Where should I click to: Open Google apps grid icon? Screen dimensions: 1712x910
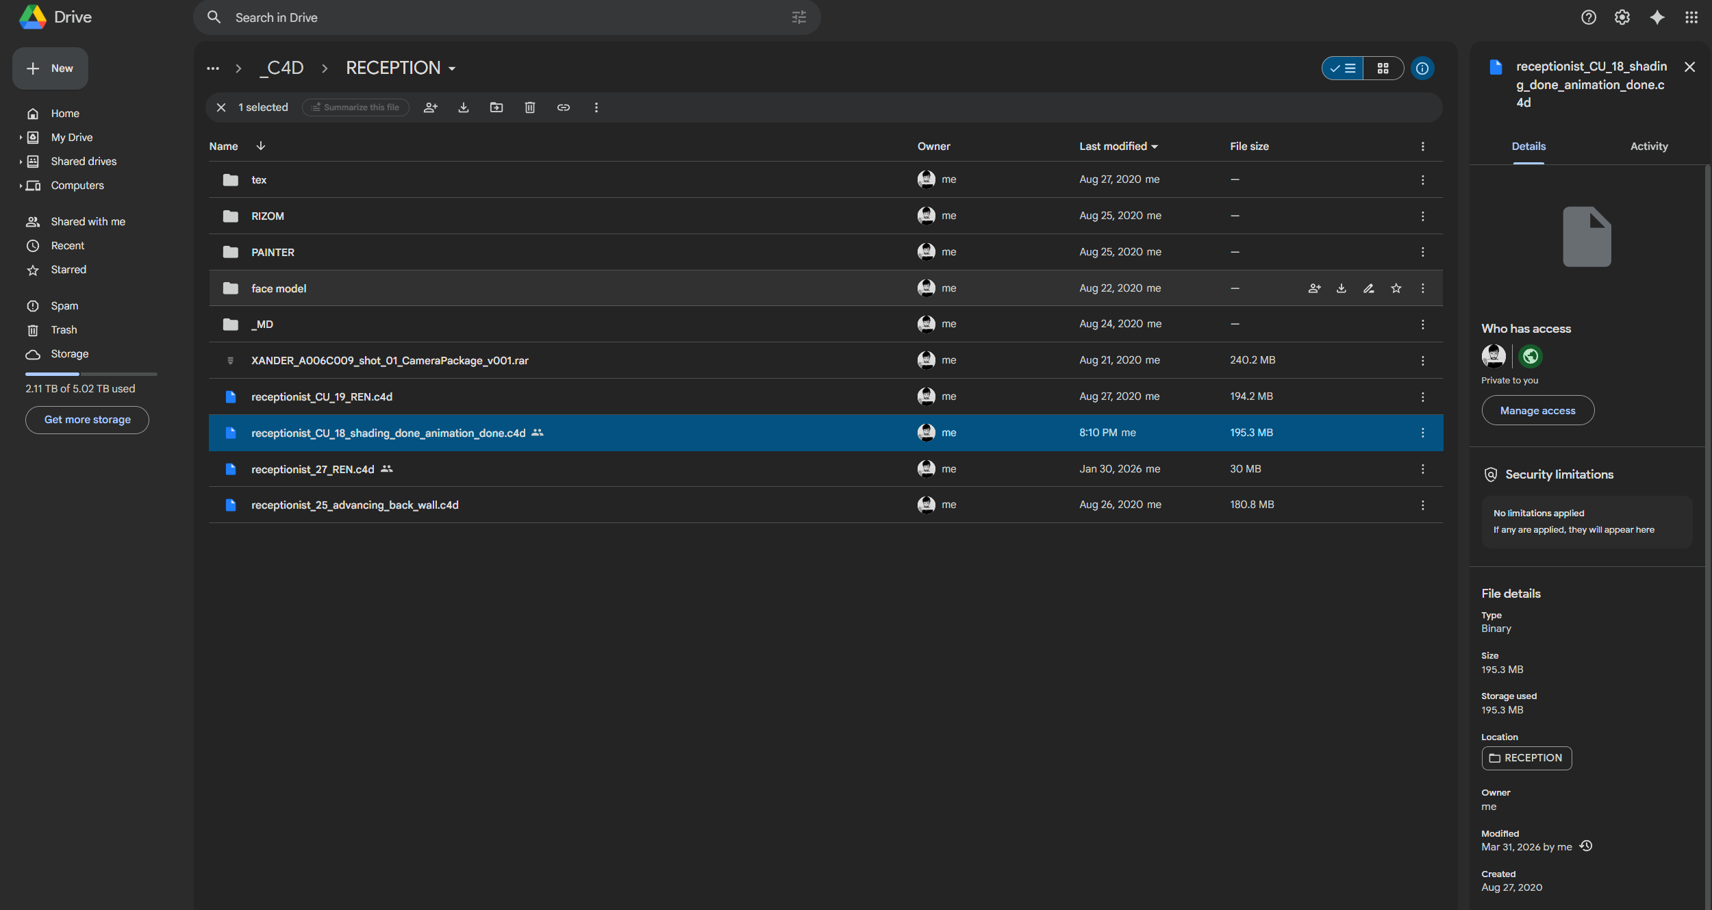[1691, 17]
